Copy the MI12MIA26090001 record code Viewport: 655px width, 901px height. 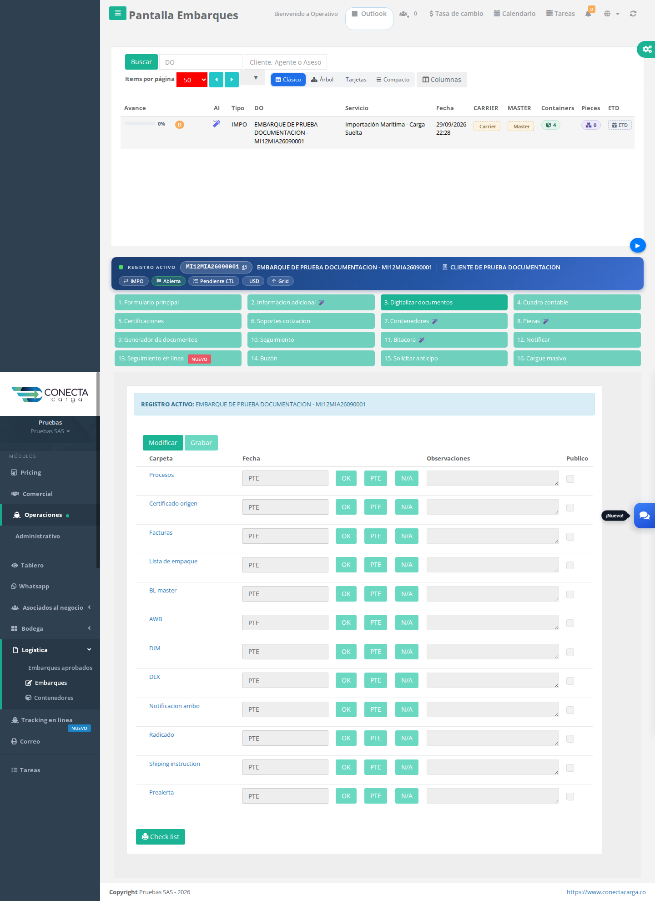(244, 267)
